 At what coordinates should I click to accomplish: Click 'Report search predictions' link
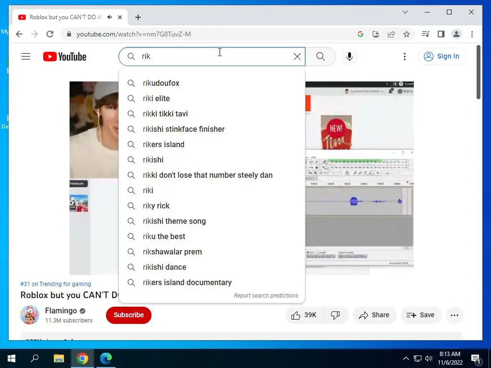[266, 295]
